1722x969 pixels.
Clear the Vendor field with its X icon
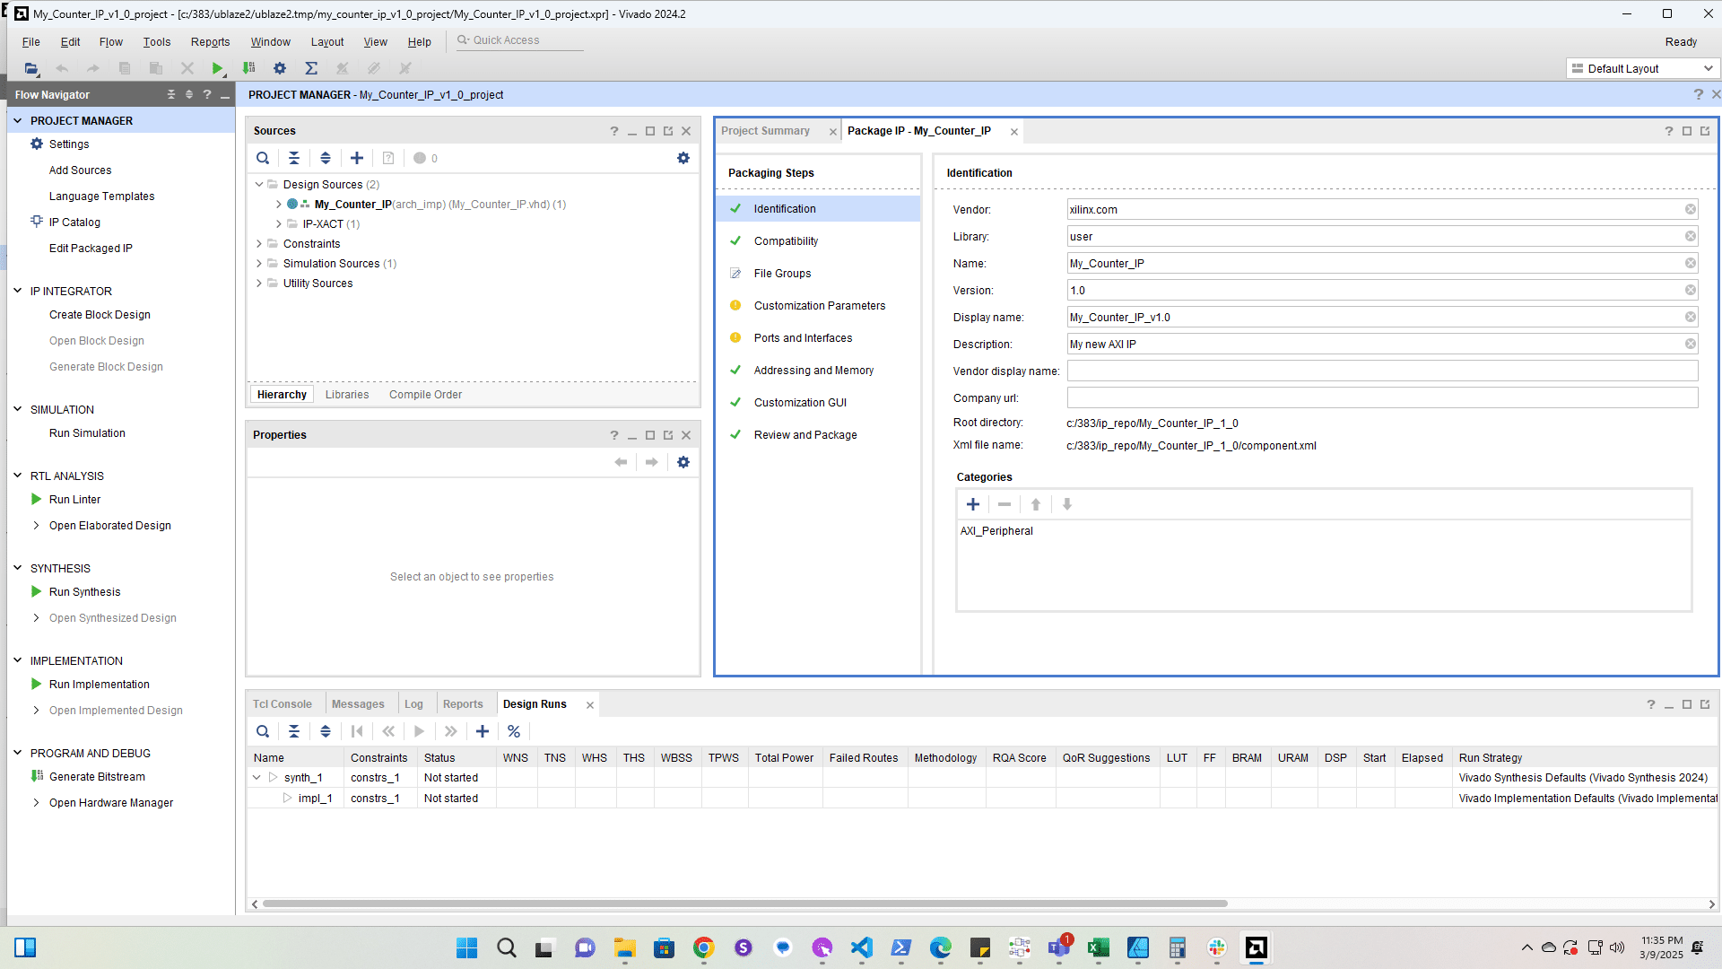[x=1690, y=209]
